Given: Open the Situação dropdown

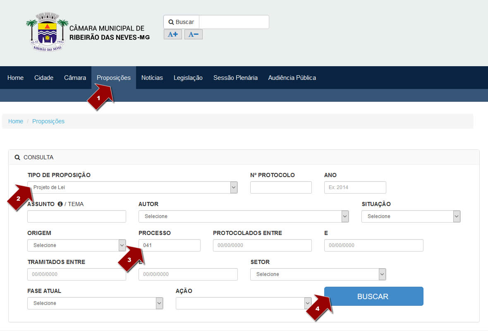Looking at the screenshot, I should [410, 216].
